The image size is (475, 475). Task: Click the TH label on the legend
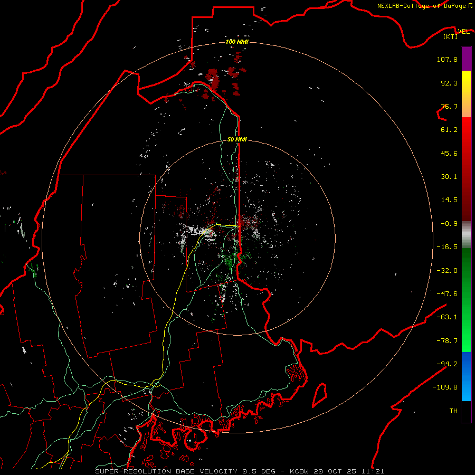(x=453, y=411)
